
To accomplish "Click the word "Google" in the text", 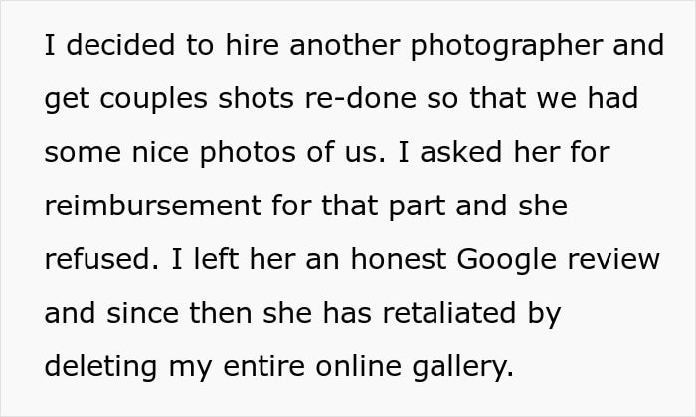I will 506,260.
